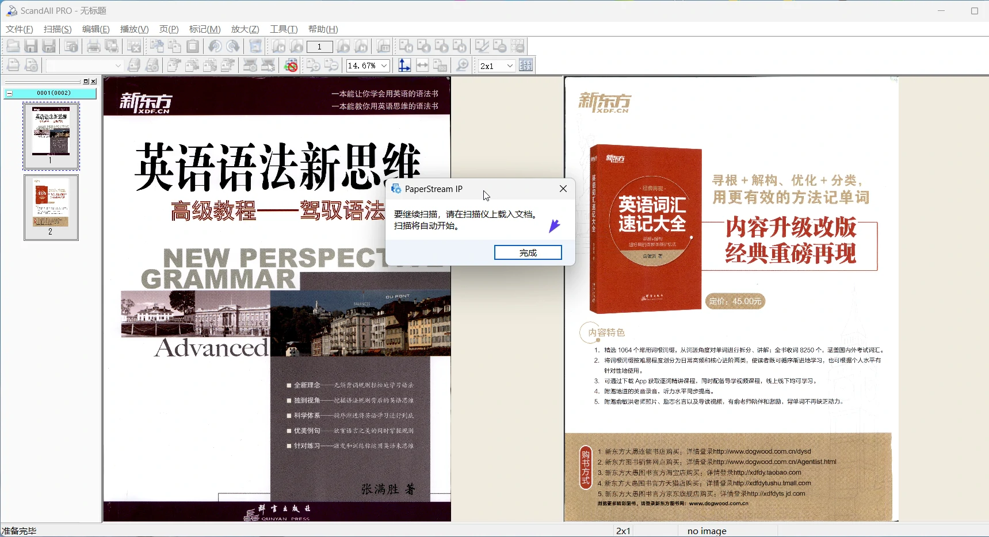Viewport: 989px width, 537px height.
Task: Select page 1 thumbnail
Action: click(51, 136)
